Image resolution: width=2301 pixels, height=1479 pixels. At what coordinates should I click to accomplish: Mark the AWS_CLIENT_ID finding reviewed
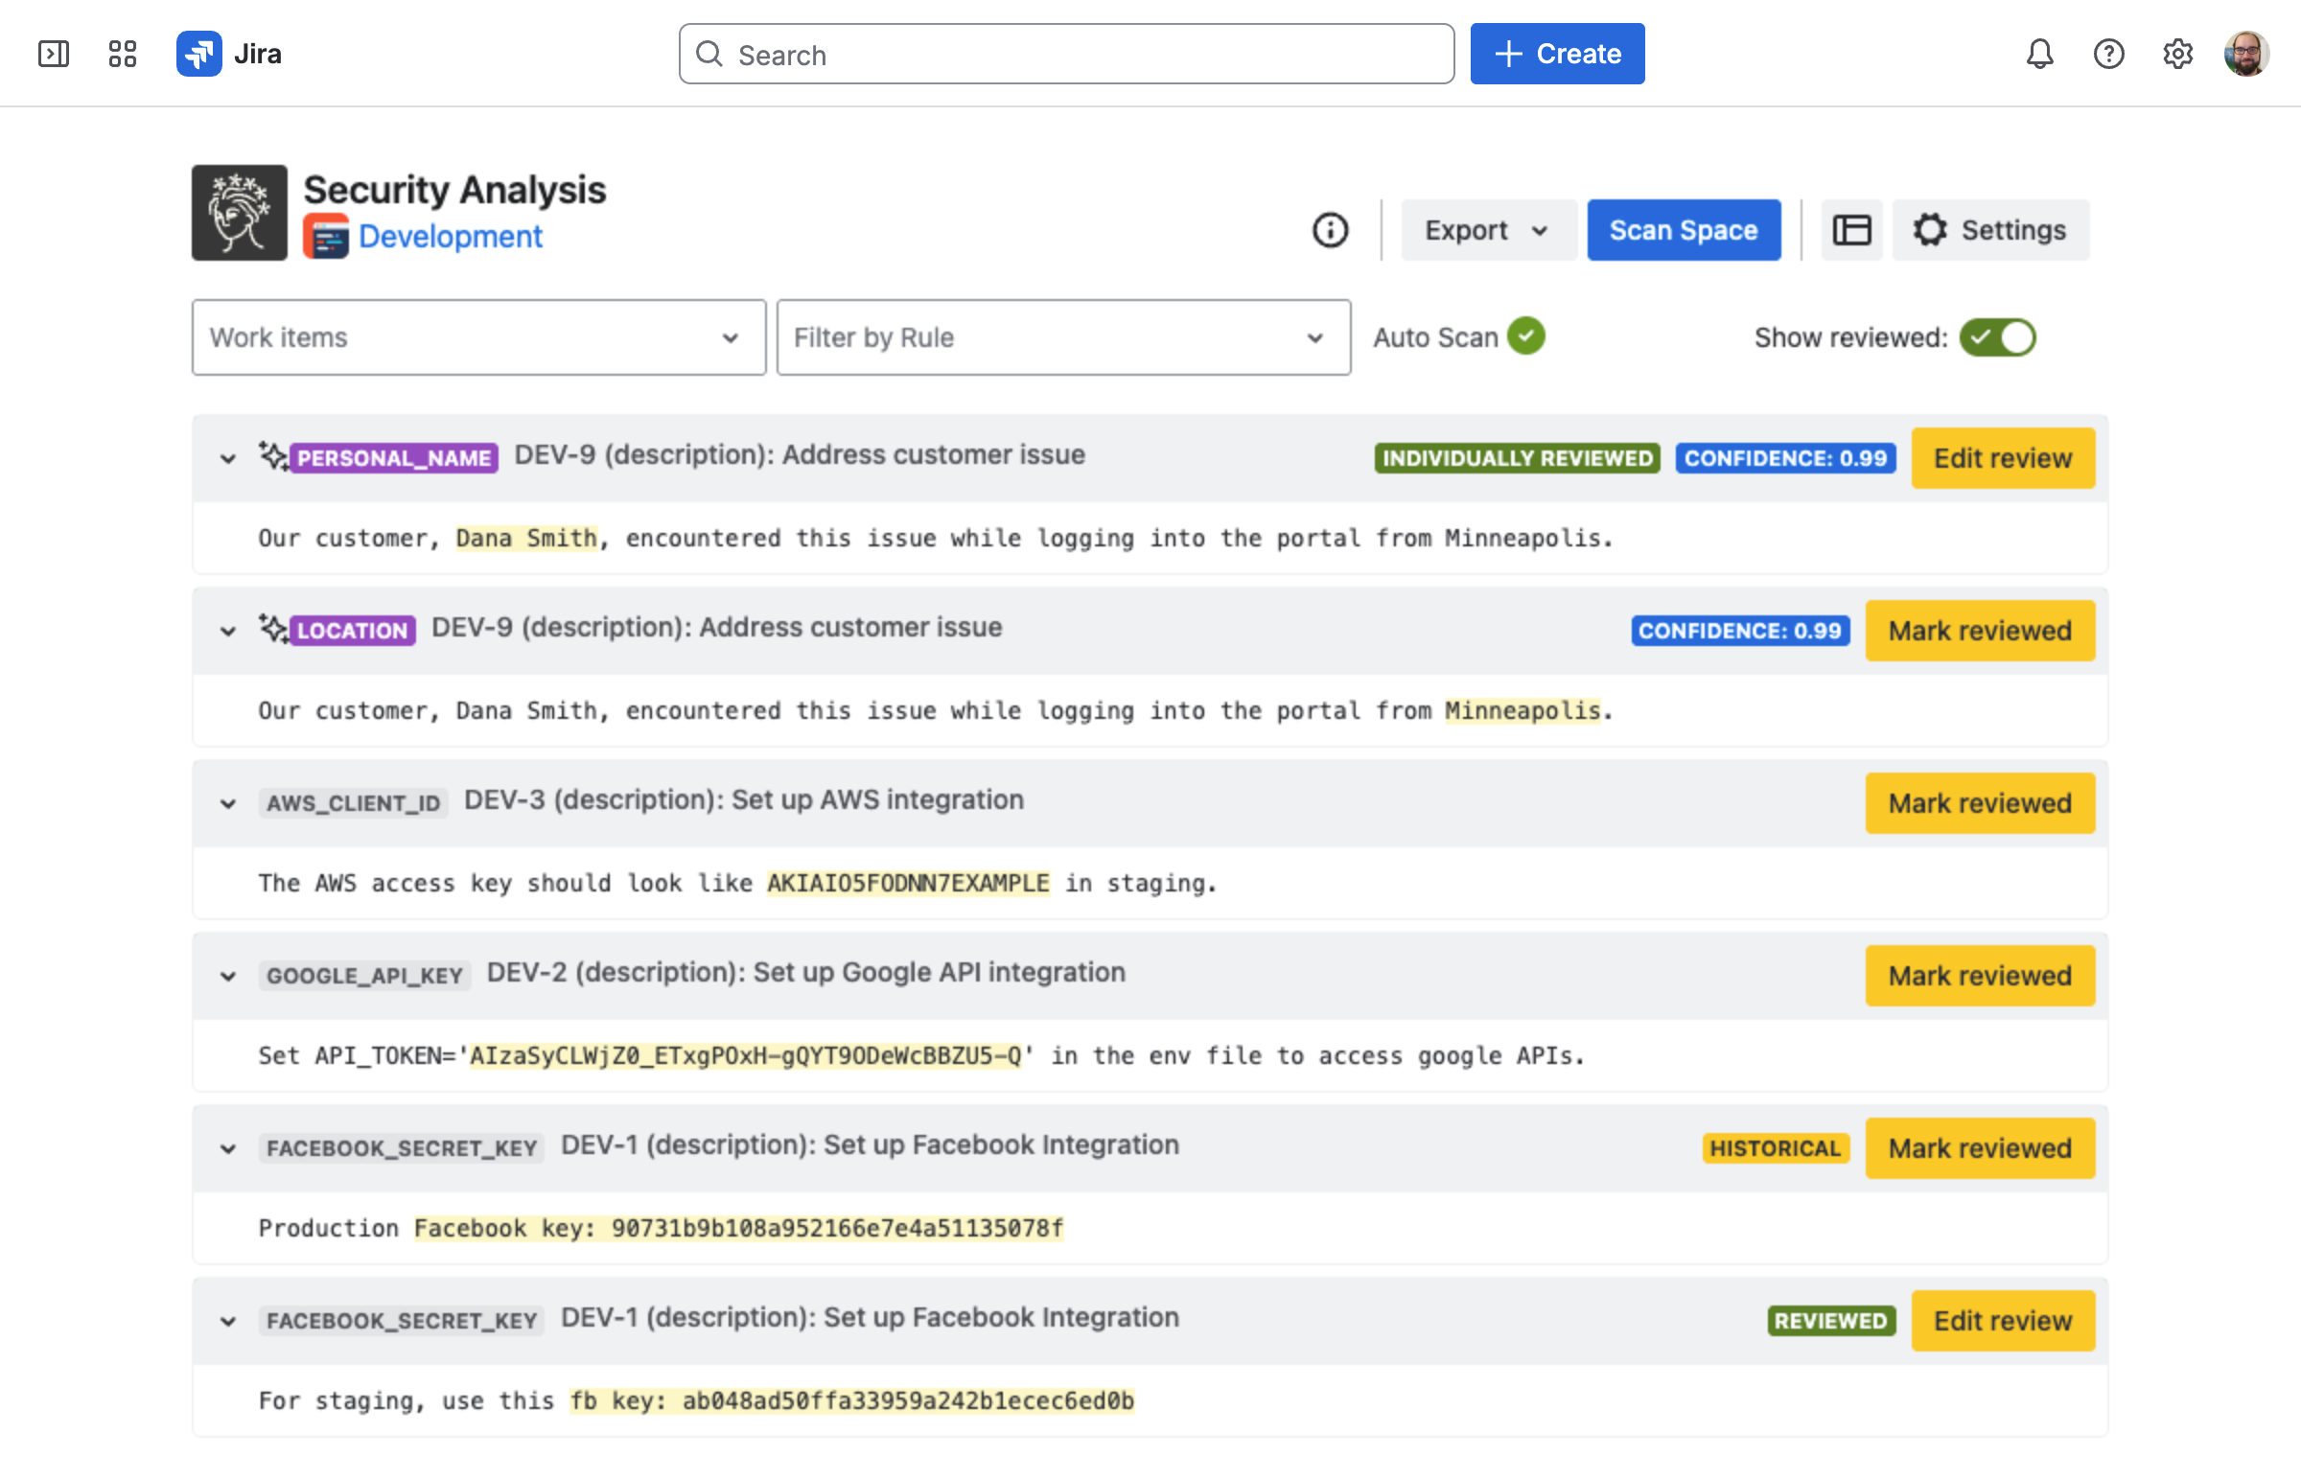click(x=1979, y=803)
